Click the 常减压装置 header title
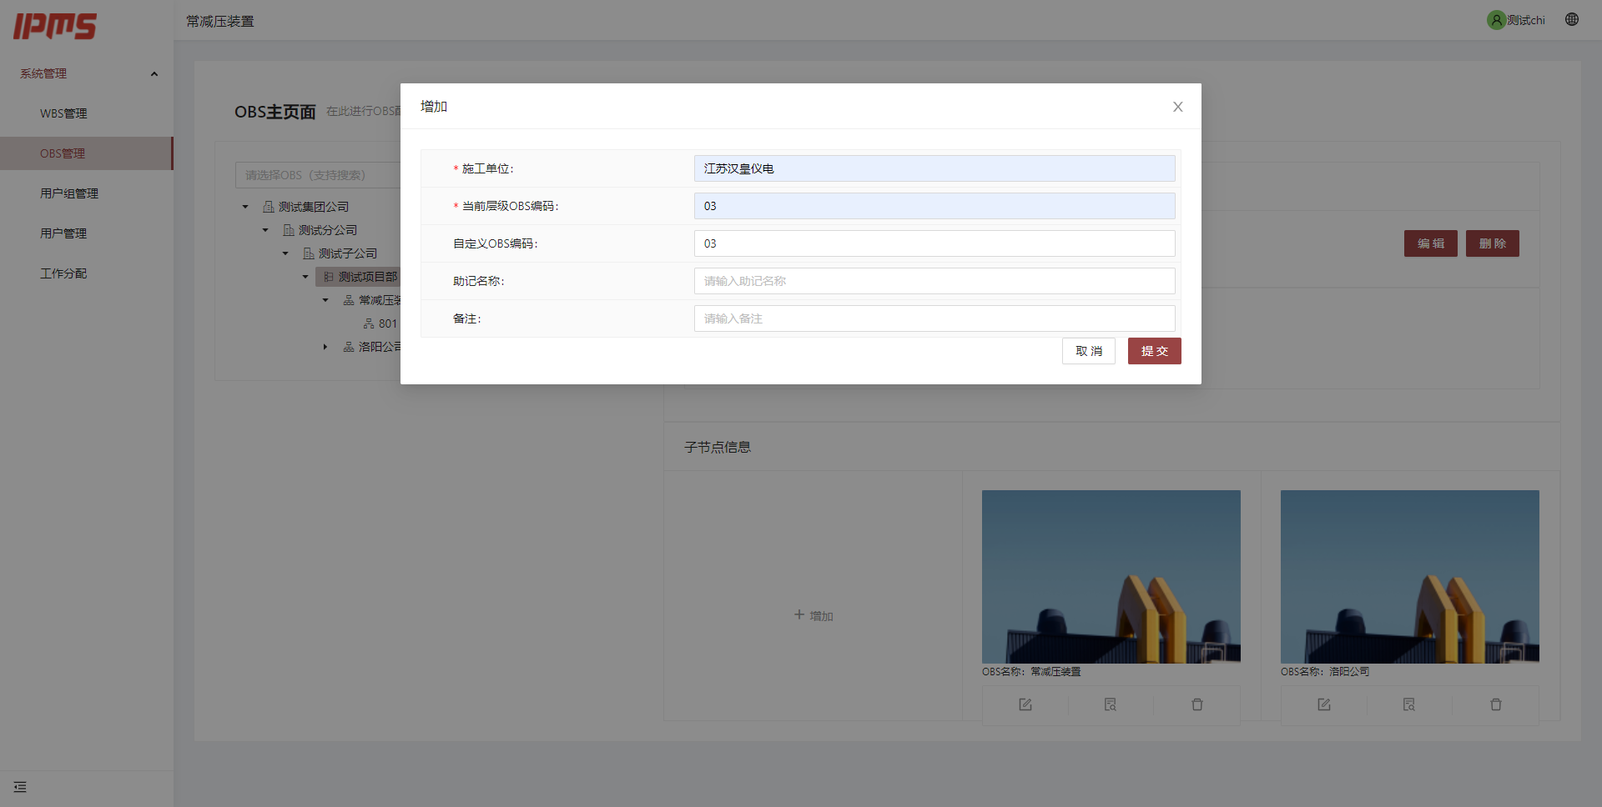 tap(220, 21)
